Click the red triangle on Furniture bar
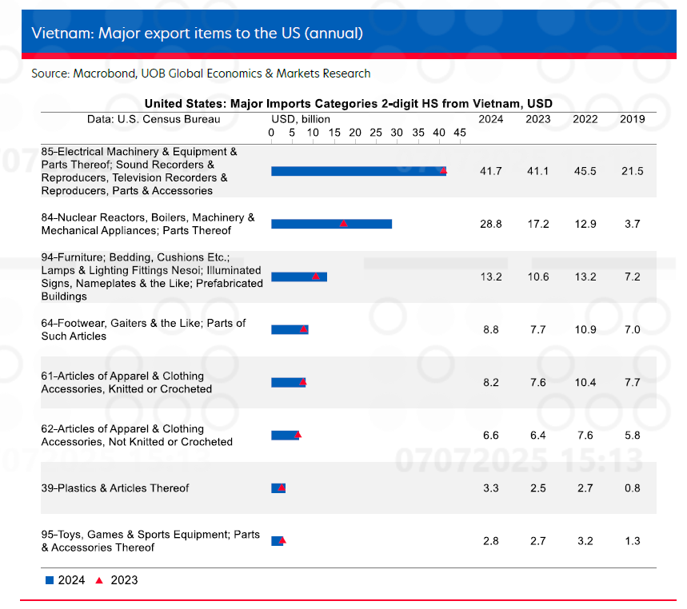687x609 pixels. (316, 277)
